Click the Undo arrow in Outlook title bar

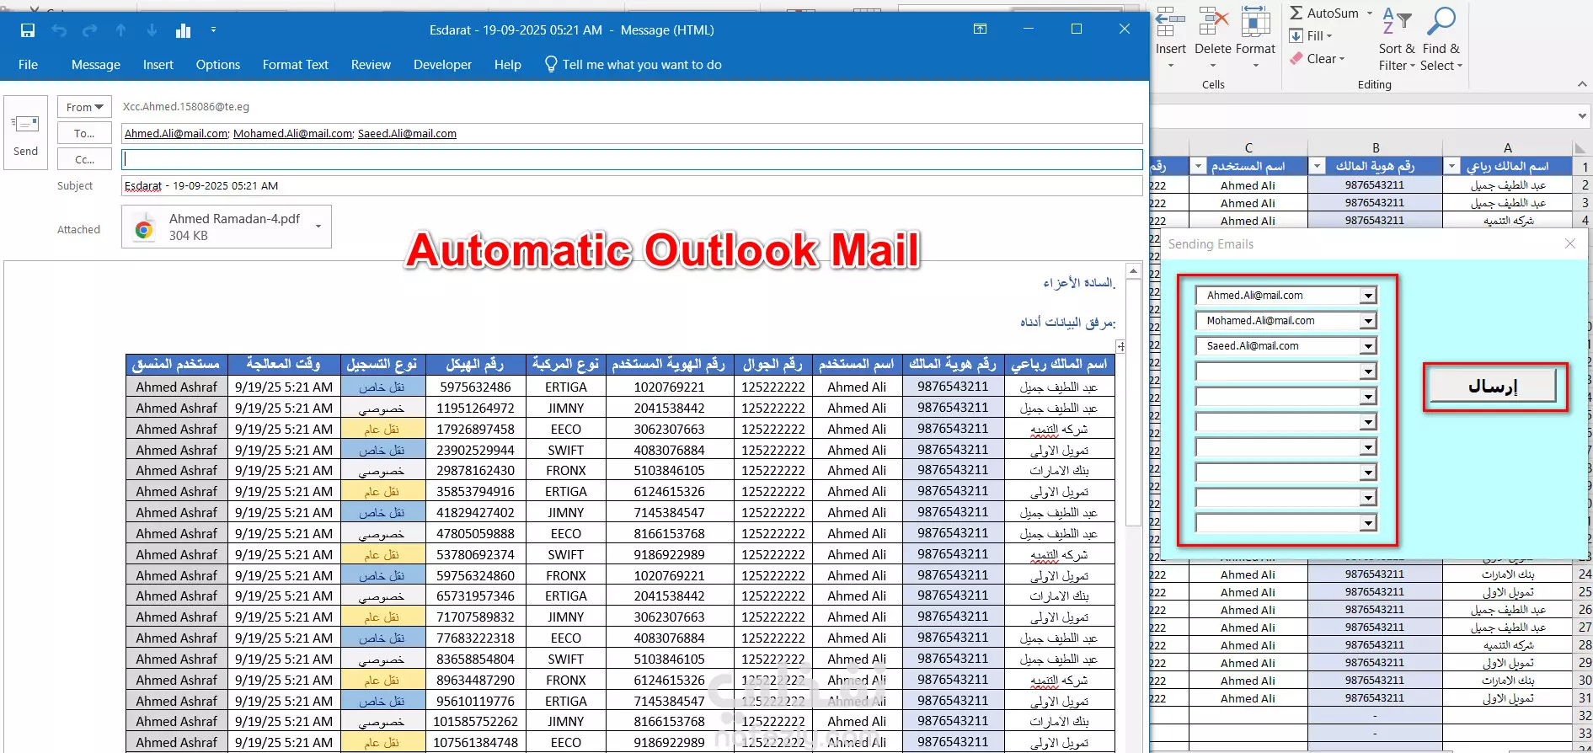pos(59,30)
